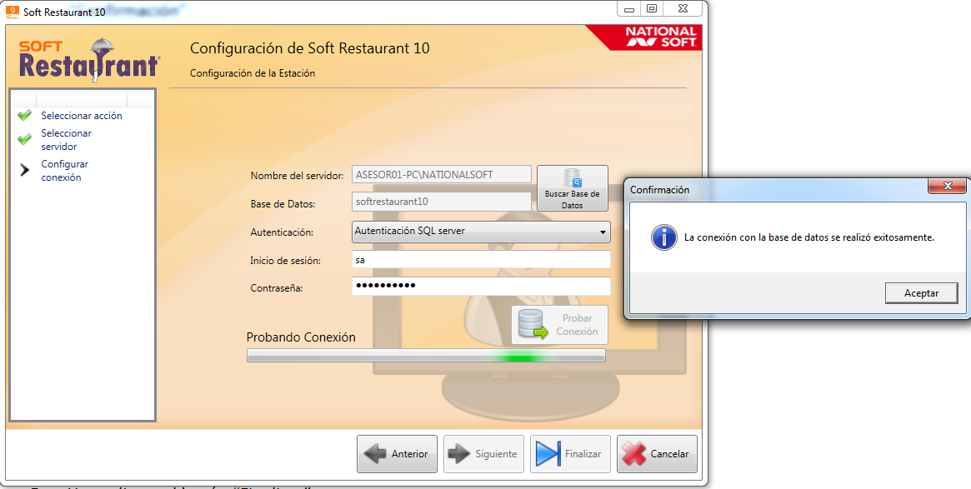Click the Inicio de sesión field

pyautogui.click(x=481, y=260)
